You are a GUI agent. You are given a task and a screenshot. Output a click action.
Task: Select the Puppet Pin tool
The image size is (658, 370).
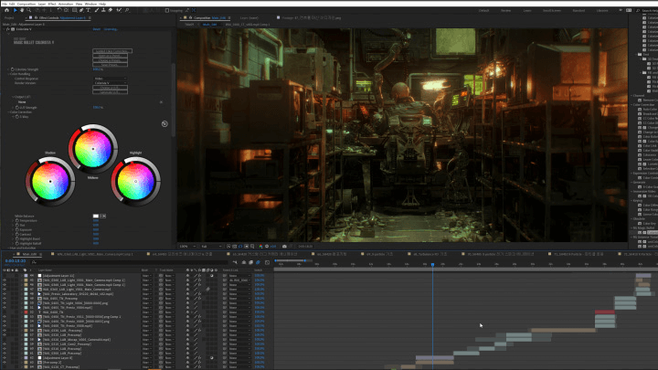127,10
